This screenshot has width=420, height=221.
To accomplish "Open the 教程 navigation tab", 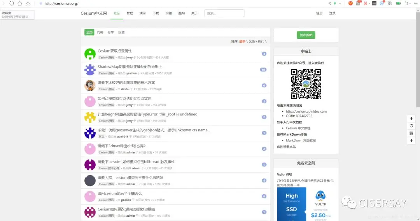I will pyautogui.click(x=129, y=13).
